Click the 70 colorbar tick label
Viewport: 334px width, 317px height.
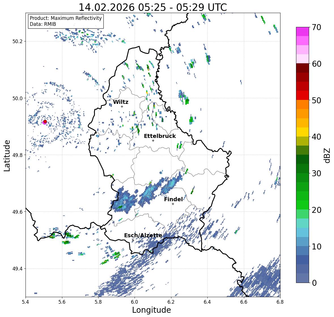(316, 27)
